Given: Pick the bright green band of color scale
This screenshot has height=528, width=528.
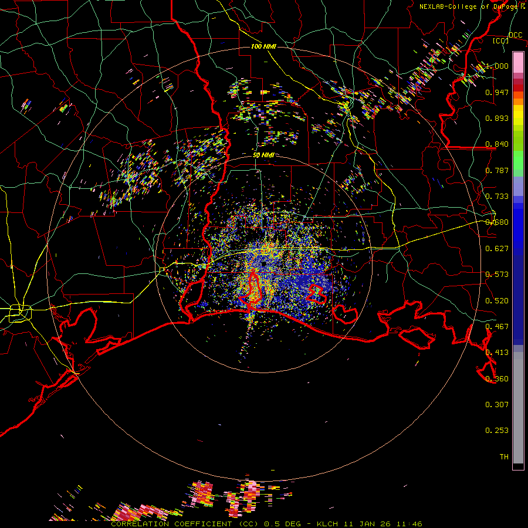Looking at the screenshot, I should coord(518,160).
